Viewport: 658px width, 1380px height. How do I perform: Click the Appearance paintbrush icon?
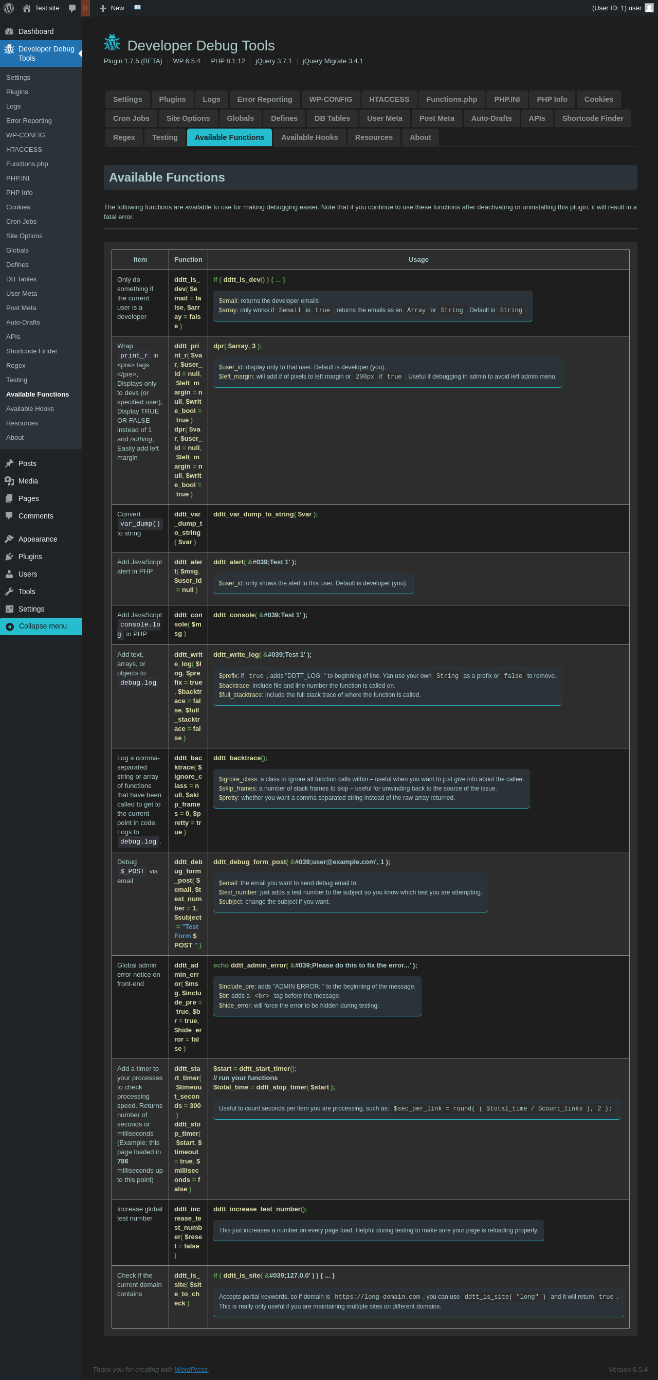(9, 539)
